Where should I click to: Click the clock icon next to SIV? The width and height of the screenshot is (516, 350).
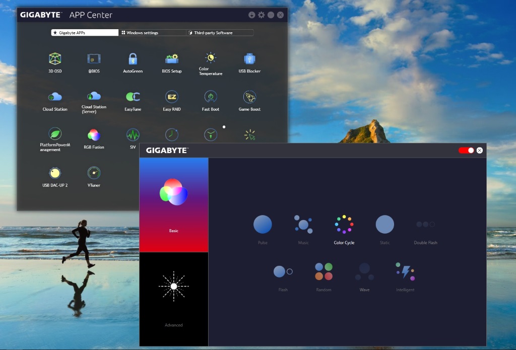click(172, 134)
